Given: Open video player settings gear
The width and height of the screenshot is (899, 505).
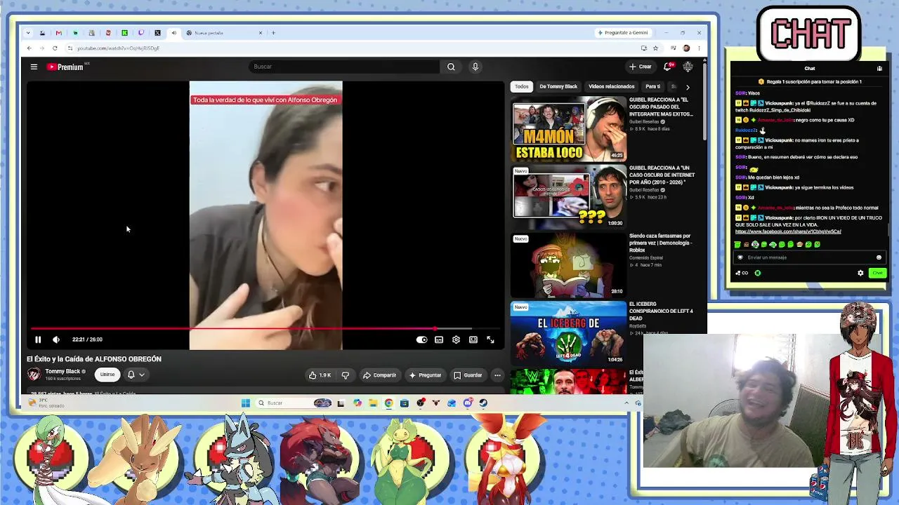Looking at the screenshot, I should [456, 339].
